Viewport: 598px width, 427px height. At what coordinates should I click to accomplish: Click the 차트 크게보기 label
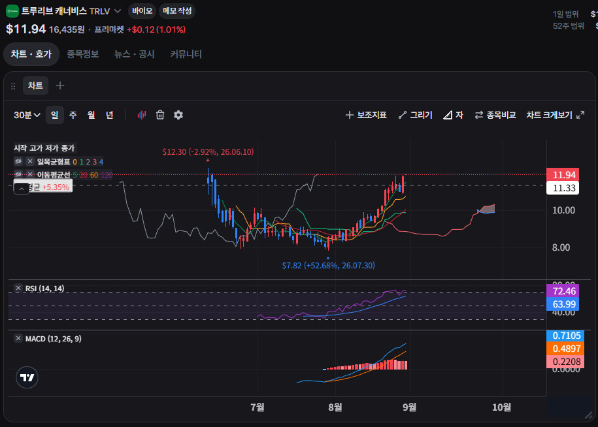tap(549, 115)
